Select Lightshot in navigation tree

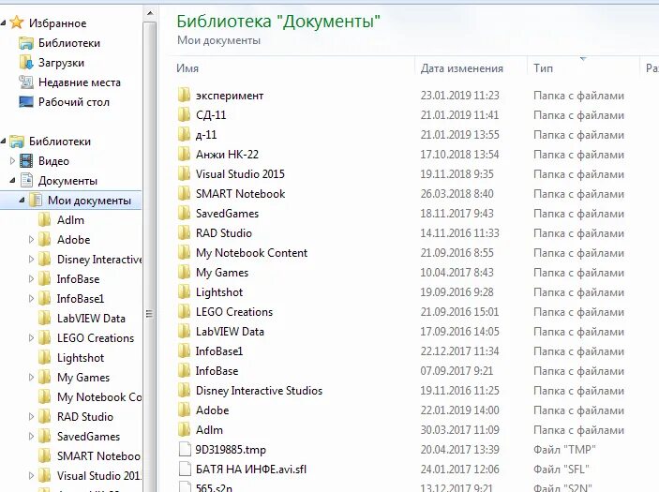[x=81, y=358]
